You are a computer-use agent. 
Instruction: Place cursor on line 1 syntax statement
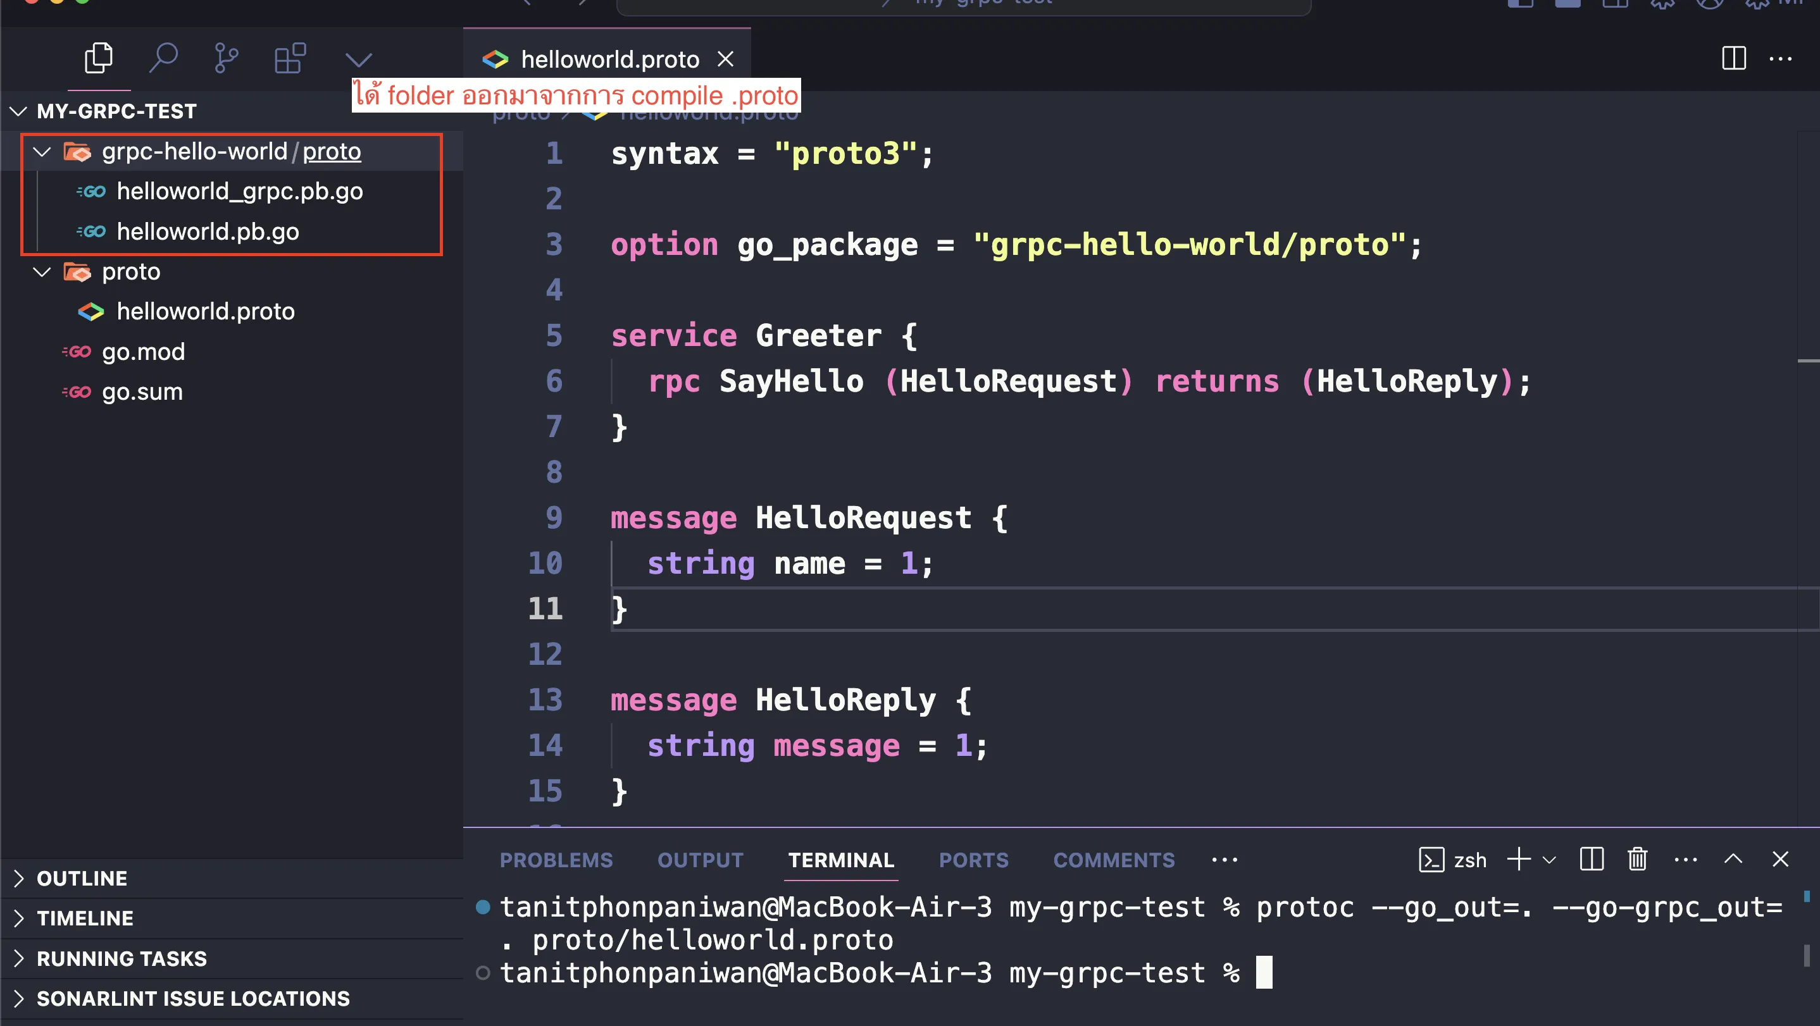coord(771,153)
